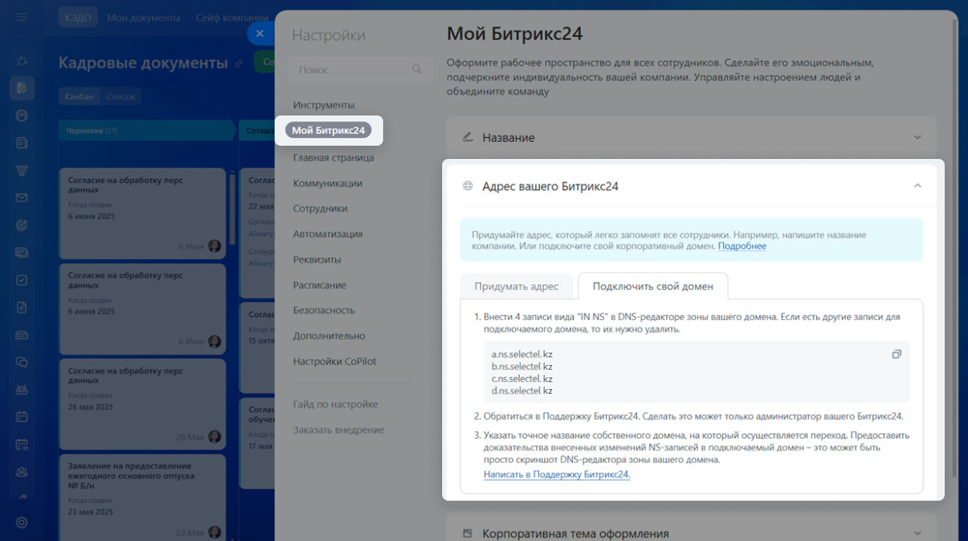The height and width of the screenshot is (541, 968).
Task: Click Написать в Поддержку Битрикс24 link
Action: (x=557, y=474)
